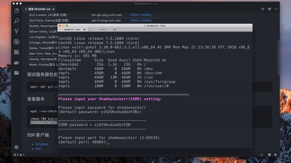This screenshot has width=291, height=163.
Task: Open notifications bell in status bar
Action: pos(276,155)
